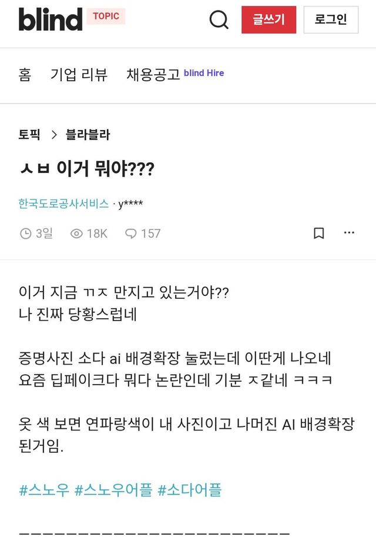The width and height of the screenshot is (376, 547).
Task: Open search with magnifier icon
Action: pyautogui.click(x=219, y=19)
